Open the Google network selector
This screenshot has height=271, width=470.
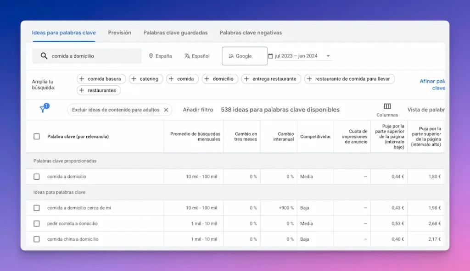pyautogui.click(x=244, y=55)
